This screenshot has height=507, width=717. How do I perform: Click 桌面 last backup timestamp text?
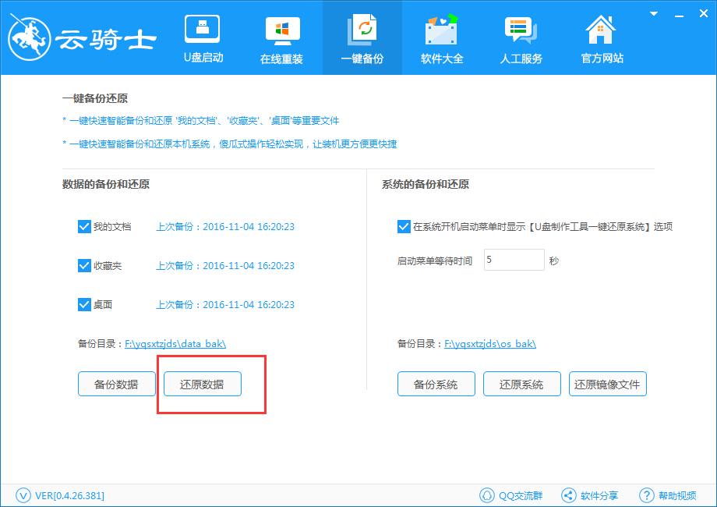[225, 304]
